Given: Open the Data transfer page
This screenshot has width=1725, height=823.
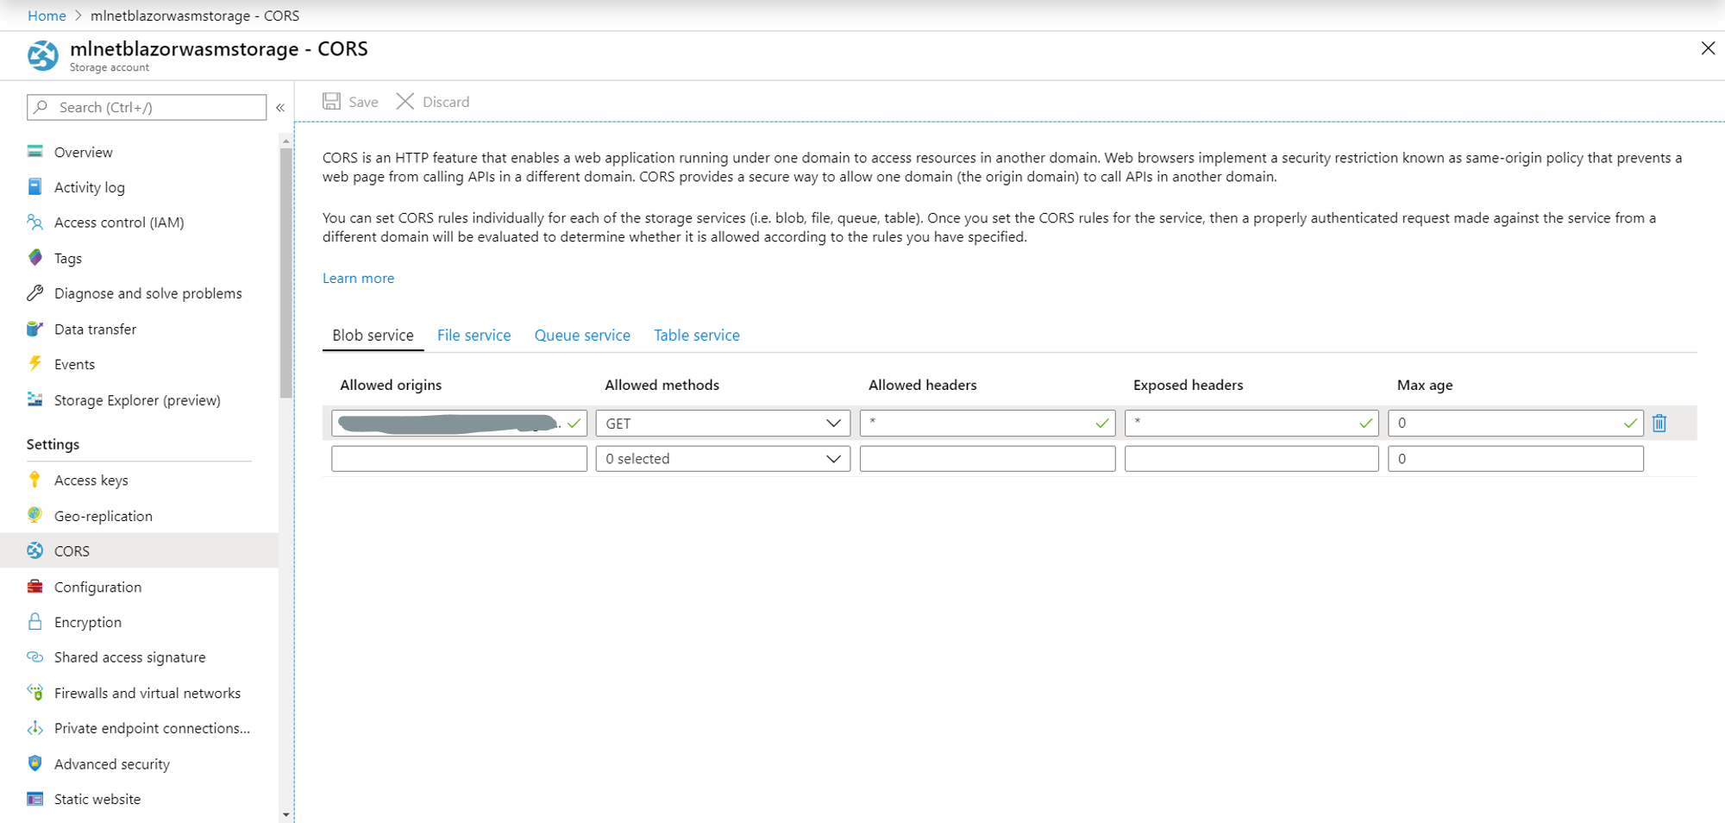Looking at the screenshot, I should point(95,329).
